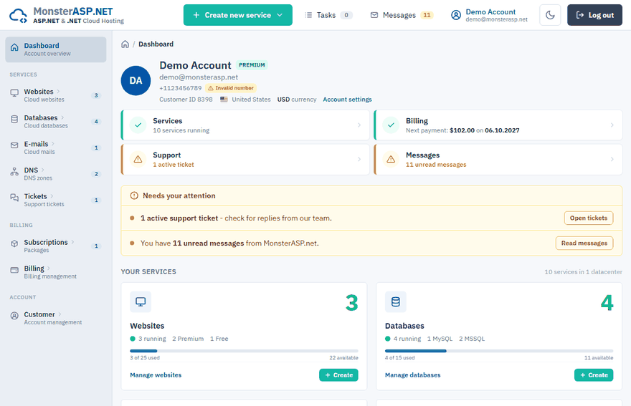Open the Services status card
631x406 pixels.
(245, 125)
